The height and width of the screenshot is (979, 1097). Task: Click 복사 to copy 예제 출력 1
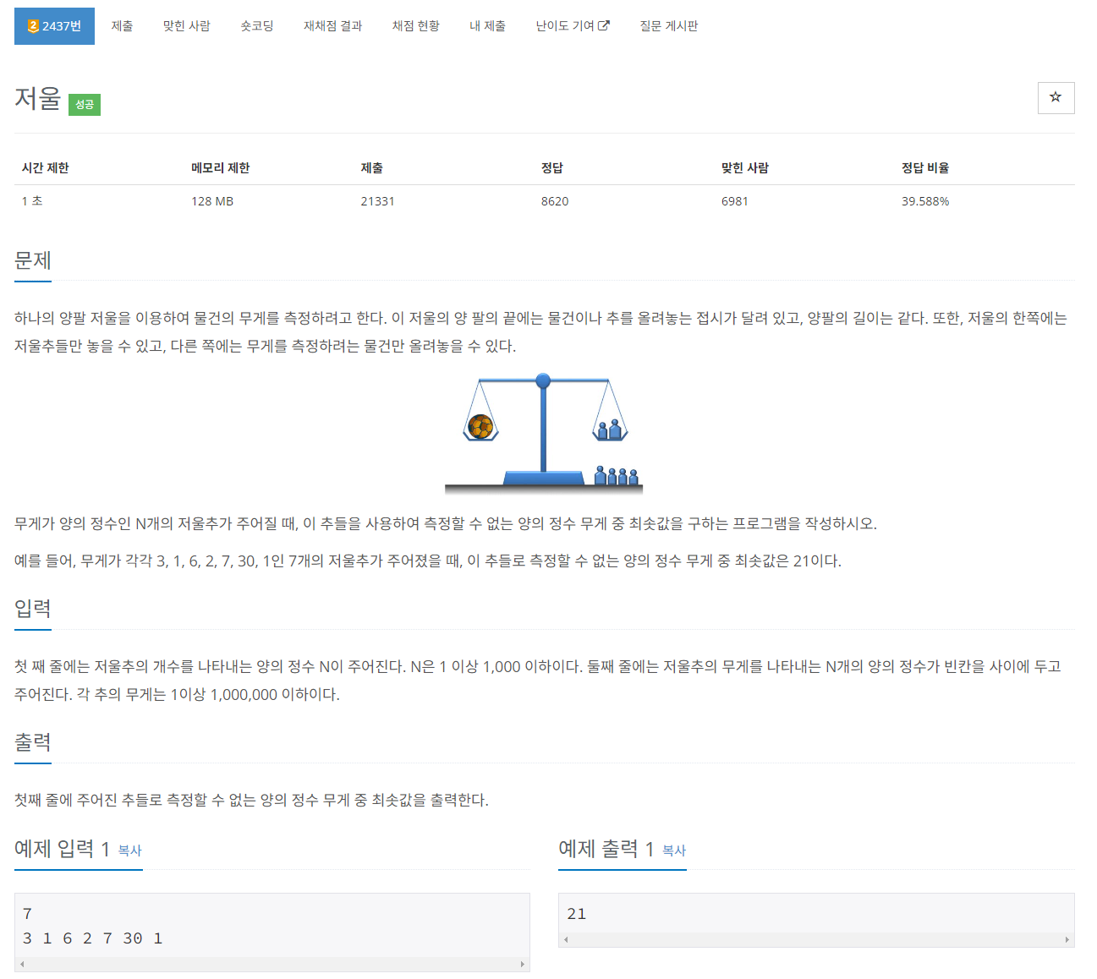[672, 852]
